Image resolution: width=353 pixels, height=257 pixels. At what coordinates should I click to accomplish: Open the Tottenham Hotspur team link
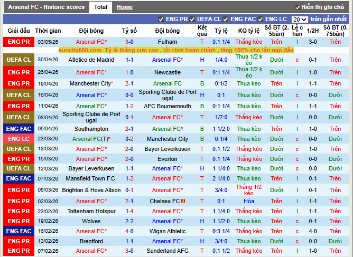pyautogui.click(x=91, y=211)
